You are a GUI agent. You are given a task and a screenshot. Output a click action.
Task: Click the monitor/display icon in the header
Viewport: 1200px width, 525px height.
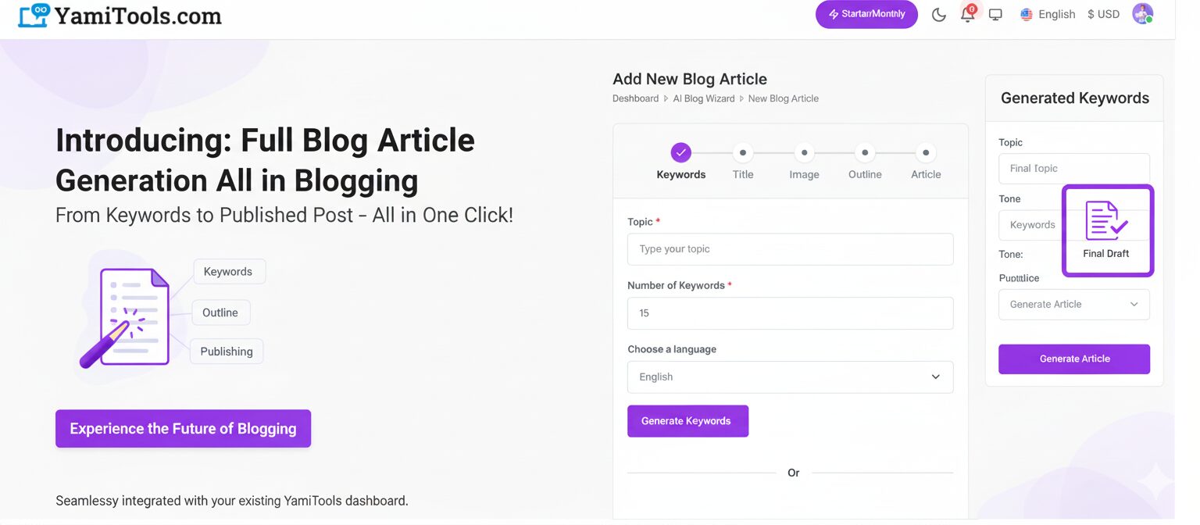(x=995, y=13)
